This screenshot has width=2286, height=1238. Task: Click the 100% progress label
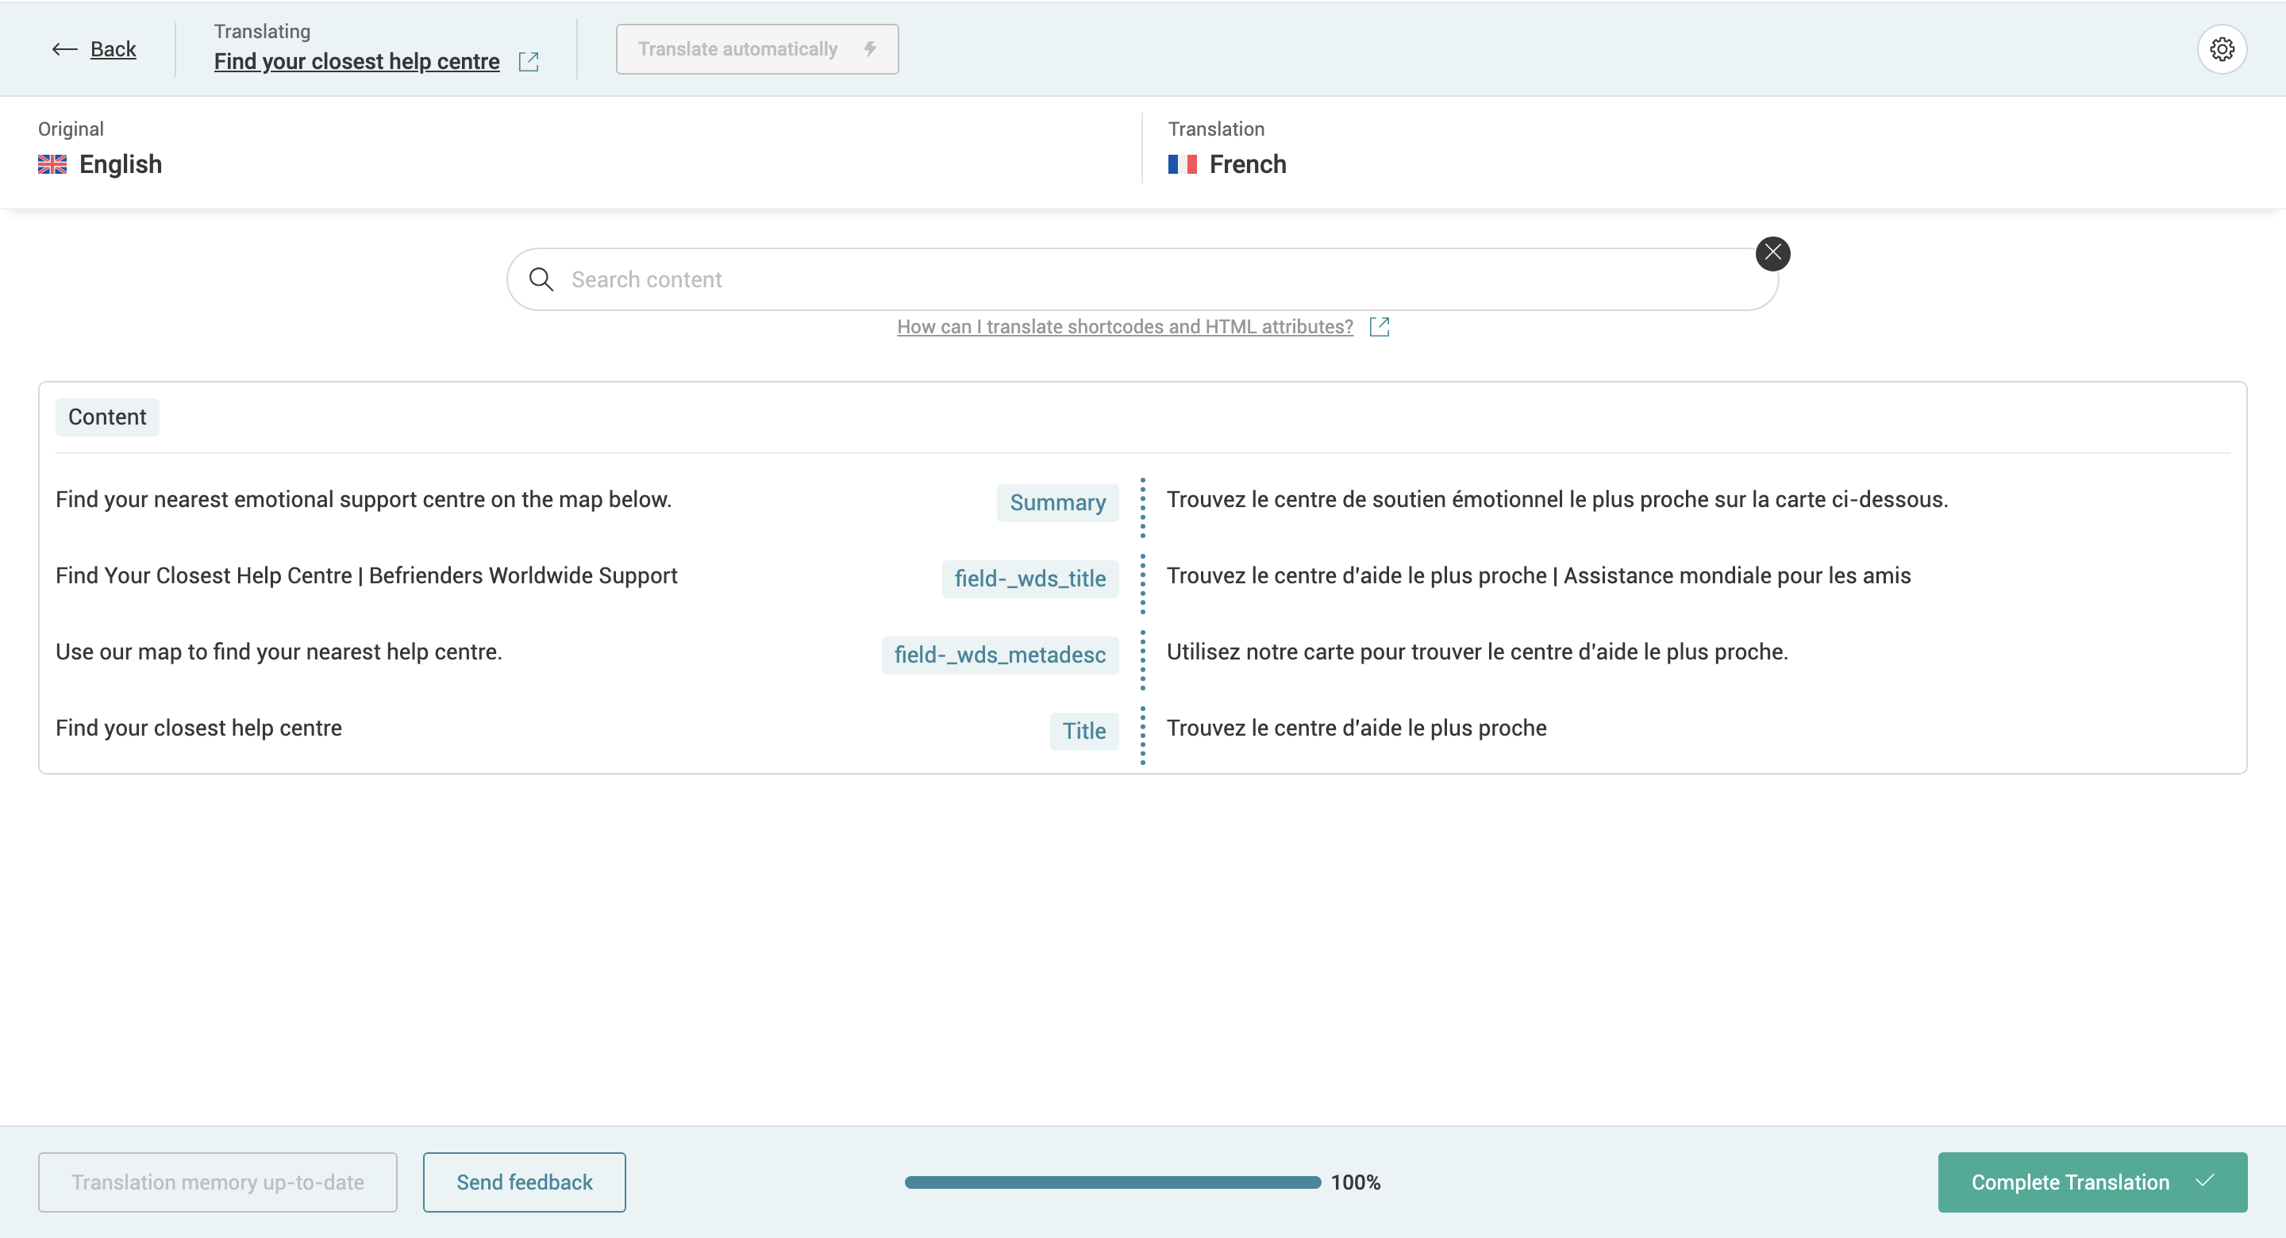pos(1355,1183)
